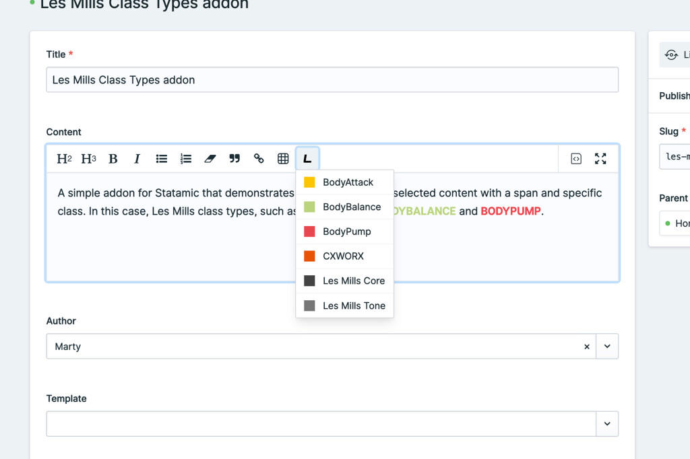Choose BodyAttack from the class list
Image resolution: width=690 pixels, height=459 pixels.
click(348, 182)
